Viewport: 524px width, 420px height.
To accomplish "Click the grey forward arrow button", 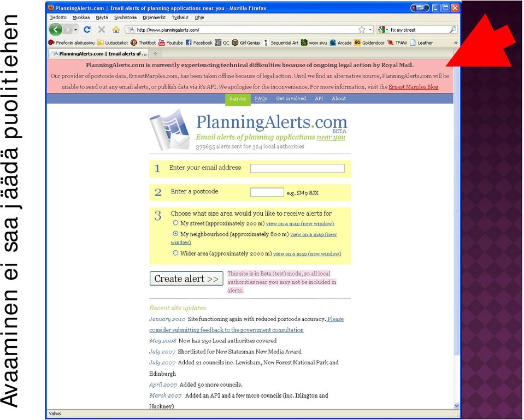I will pyautogui.click(x=68, y=29).
